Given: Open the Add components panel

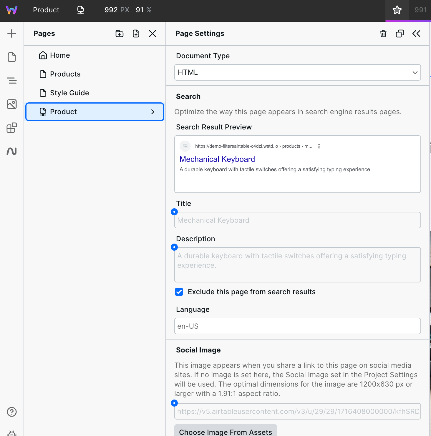Looking at the screenshot, I should point(11,33).
